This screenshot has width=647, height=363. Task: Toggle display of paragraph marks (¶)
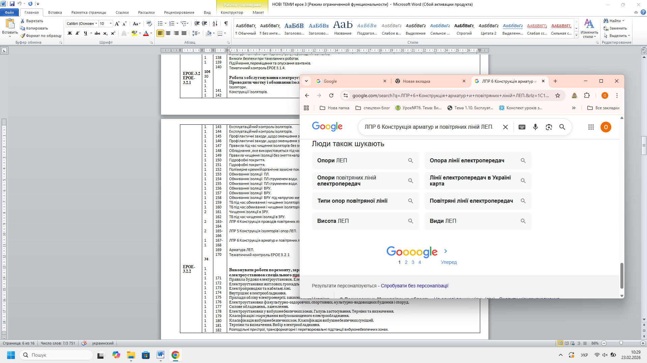click(x=226, y=24)
